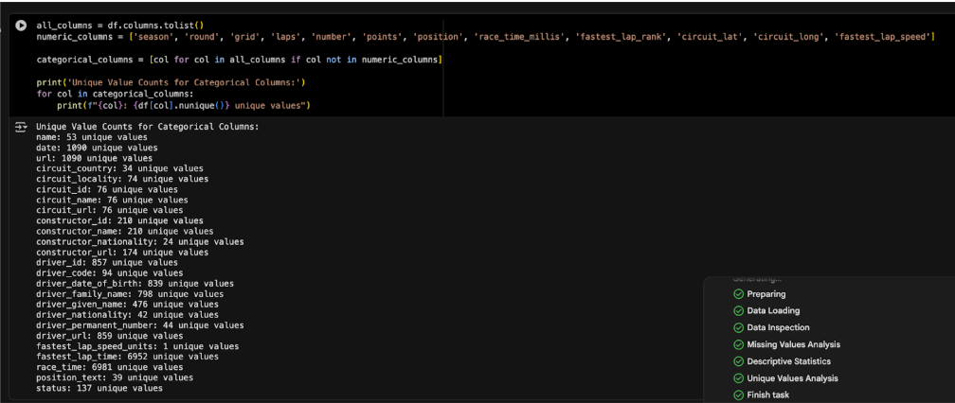Open the Data Inspection step

click(779, 327)
